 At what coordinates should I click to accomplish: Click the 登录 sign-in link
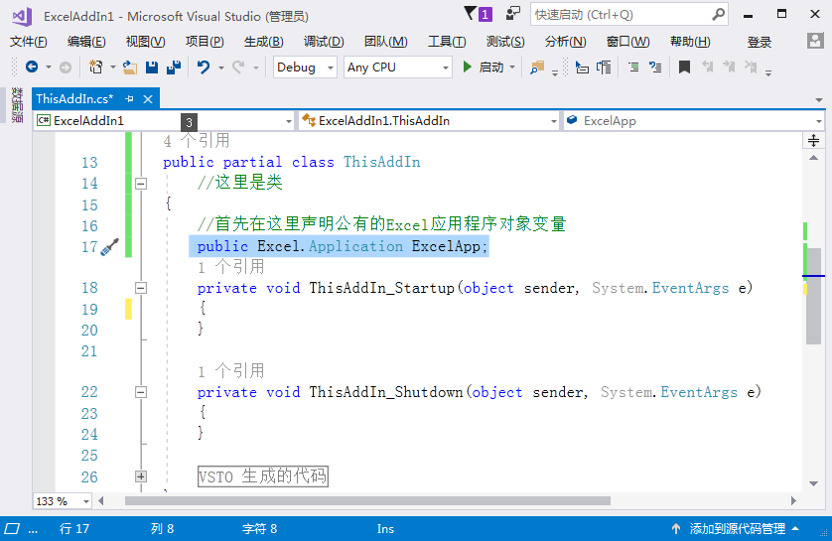[759, 42]
